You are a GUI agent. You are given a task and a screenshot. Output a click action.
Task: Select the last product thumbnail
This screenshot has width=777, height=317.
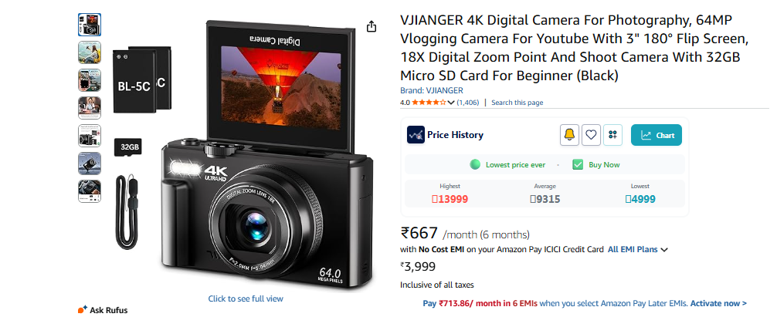tap(89, 191)
